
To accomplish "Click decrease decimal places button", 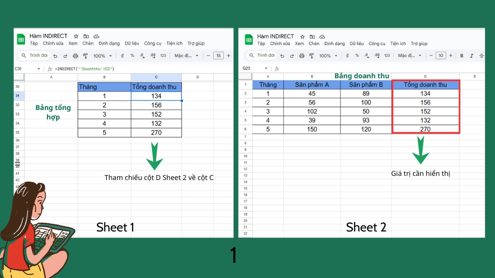I will point(142,56).
